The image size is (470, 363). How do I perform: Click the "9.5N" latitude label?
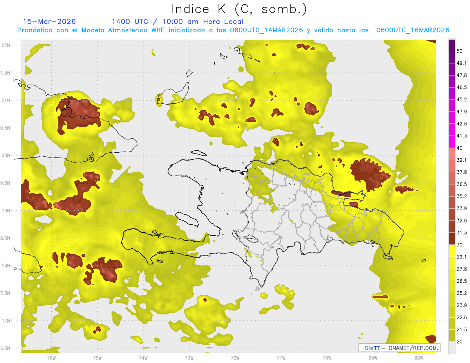(x=5, y=183)
